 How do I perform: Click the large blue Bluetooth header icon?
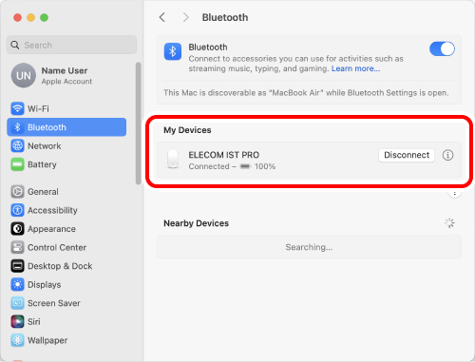(x=173, y=51)
